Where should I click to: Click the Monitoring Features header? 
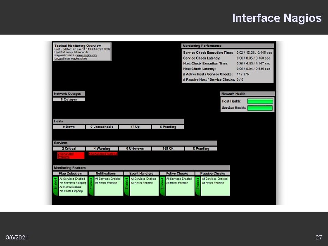pos(141,168)
